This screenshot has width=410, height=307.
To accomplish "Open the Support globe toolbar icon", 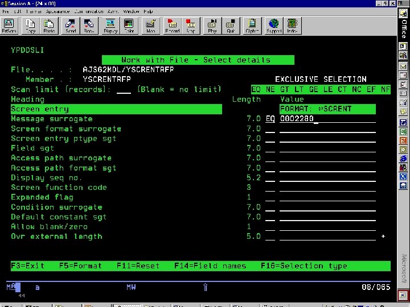I will [274, 26].
